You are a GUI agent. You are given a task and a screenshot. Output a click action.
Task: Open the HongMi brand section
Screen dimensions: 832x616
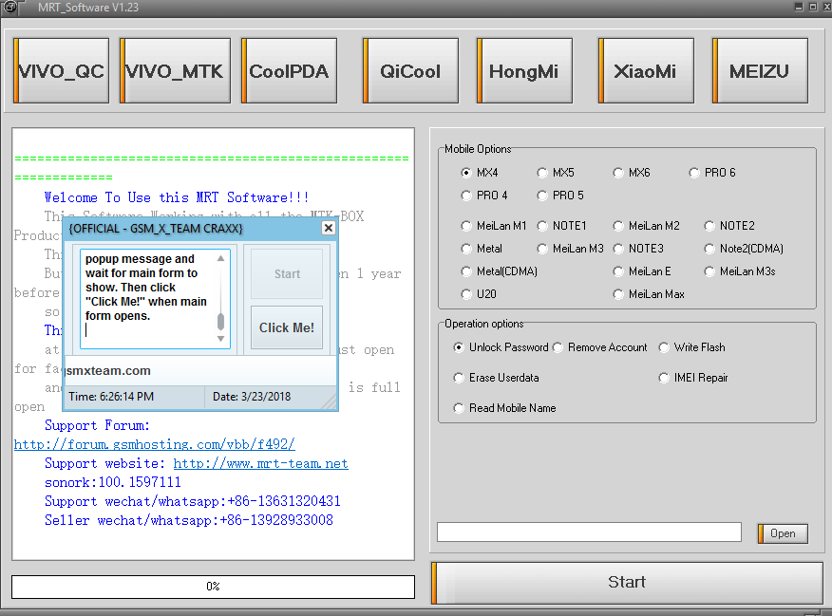pos(524,70)
